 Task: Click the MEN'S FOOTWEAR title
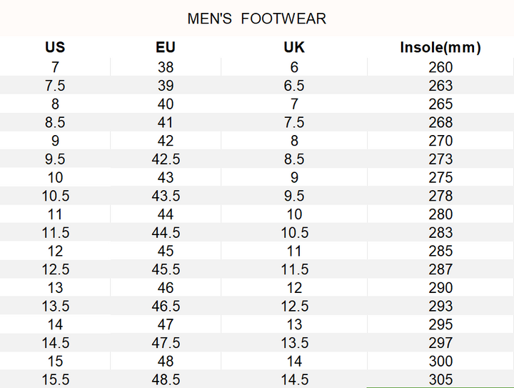point(256,19)
